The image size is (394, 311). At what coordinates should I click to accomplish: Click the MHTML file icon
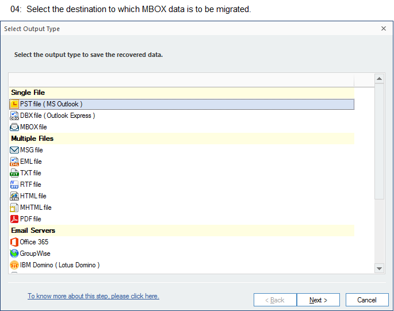(14, 208)
